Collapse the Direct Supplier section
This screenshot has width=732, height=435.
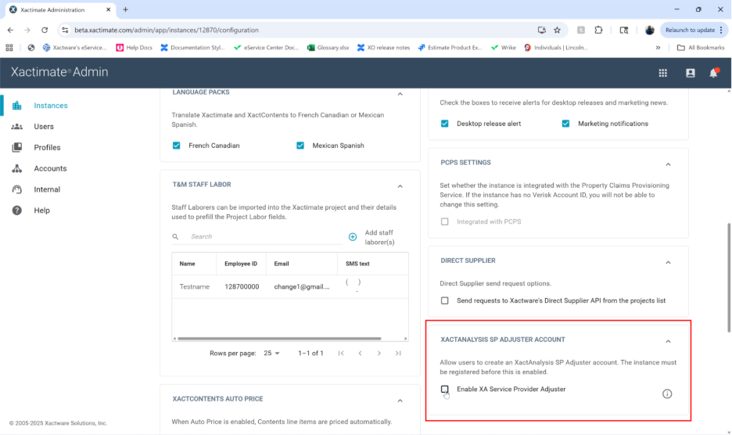(x=668, y=263)
